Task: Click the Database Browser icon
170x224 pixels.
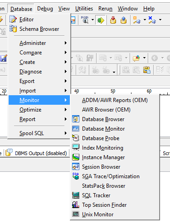Action: click(x=76, y=119)
